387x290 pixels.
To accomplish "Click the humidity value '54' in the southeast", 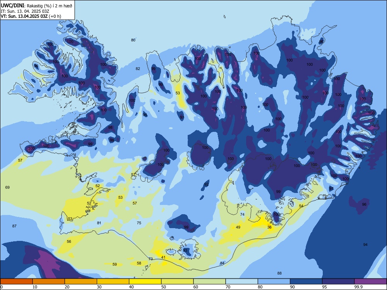I will pyautogui.click(x=301, y=206).
